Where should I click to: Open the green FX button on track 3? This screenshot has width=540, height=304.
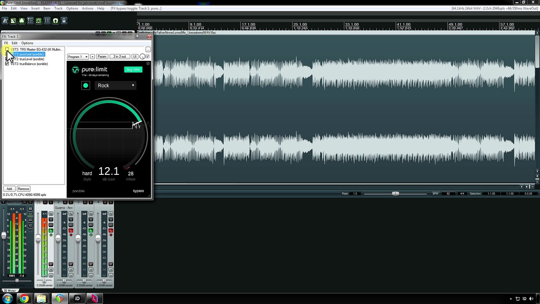91,231
